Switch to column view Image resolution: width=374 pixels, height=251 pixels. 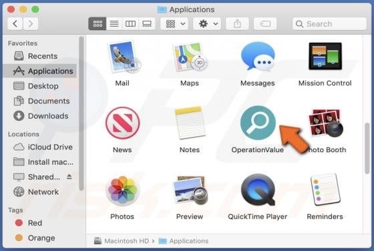point(130,23)
